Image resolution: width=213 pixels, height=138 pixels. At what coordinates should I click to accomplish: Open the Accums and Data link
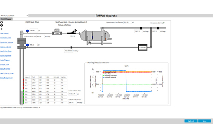pyautogui.click(x=6, y=47)
